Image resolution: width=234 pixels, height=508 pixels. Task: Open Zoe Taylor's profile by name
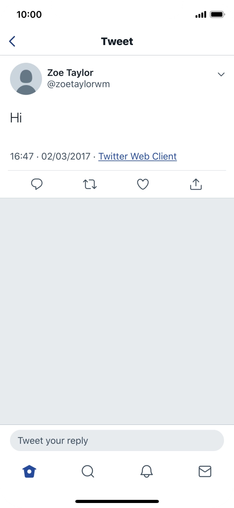point(70,72)
